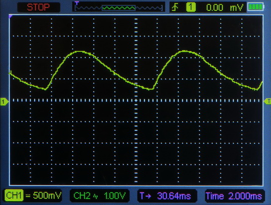This screenshot has width=271, height=205.
Task: Toggle the CH2 channel label
Action: click(x=82, y=196)
